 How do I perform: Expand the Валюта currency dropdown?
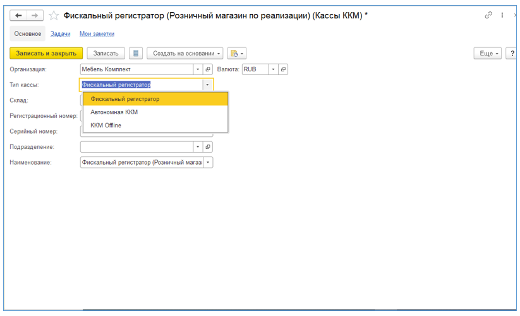[x=274, y=69]
